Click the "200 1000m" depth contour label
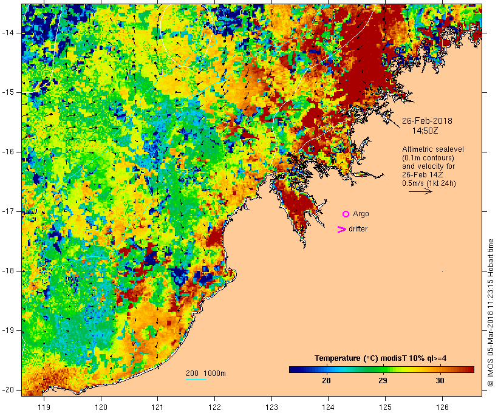 click(206, 374)
